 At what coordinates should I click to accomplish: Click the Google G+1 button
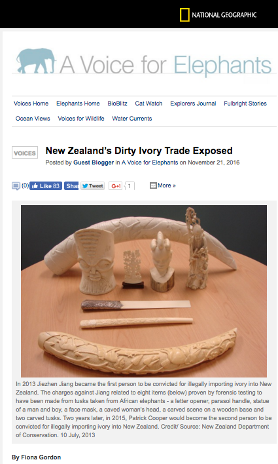(116, 186)
